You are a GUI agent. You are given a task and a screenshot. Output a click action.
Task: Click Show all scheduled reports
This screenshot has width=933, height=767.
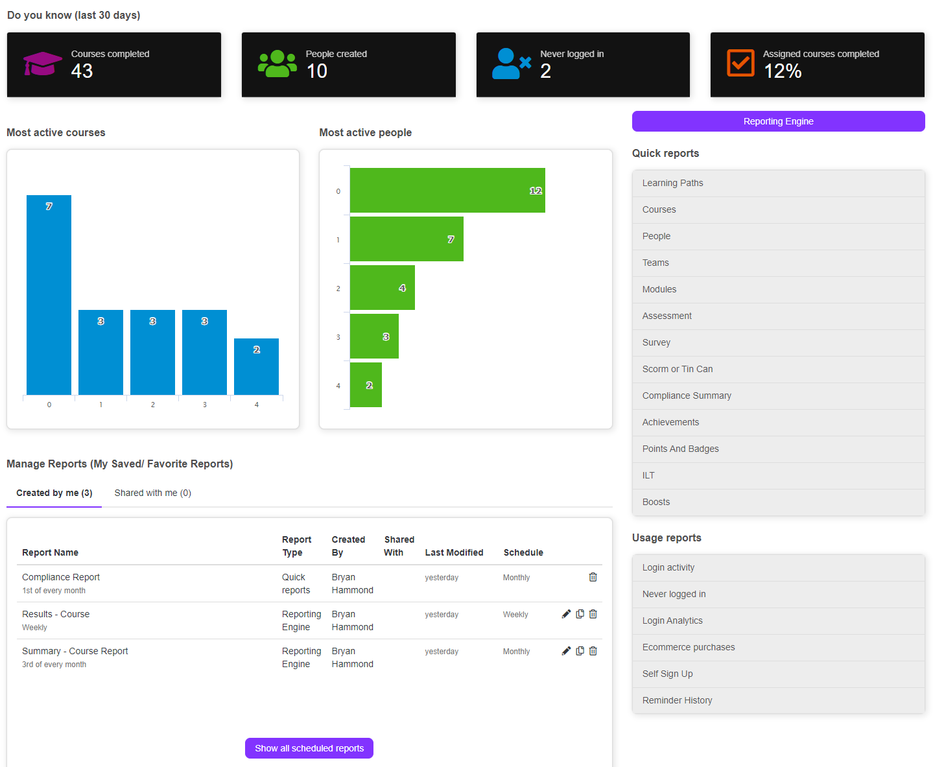[309, 748]
